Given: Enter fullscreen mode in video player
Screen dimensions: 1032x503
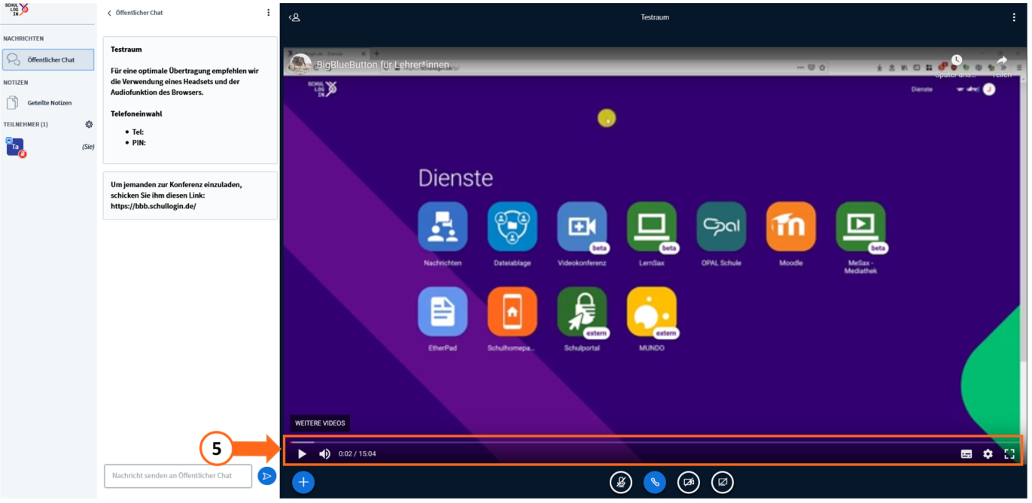Looking at the screenshot, I should 1009,454.
